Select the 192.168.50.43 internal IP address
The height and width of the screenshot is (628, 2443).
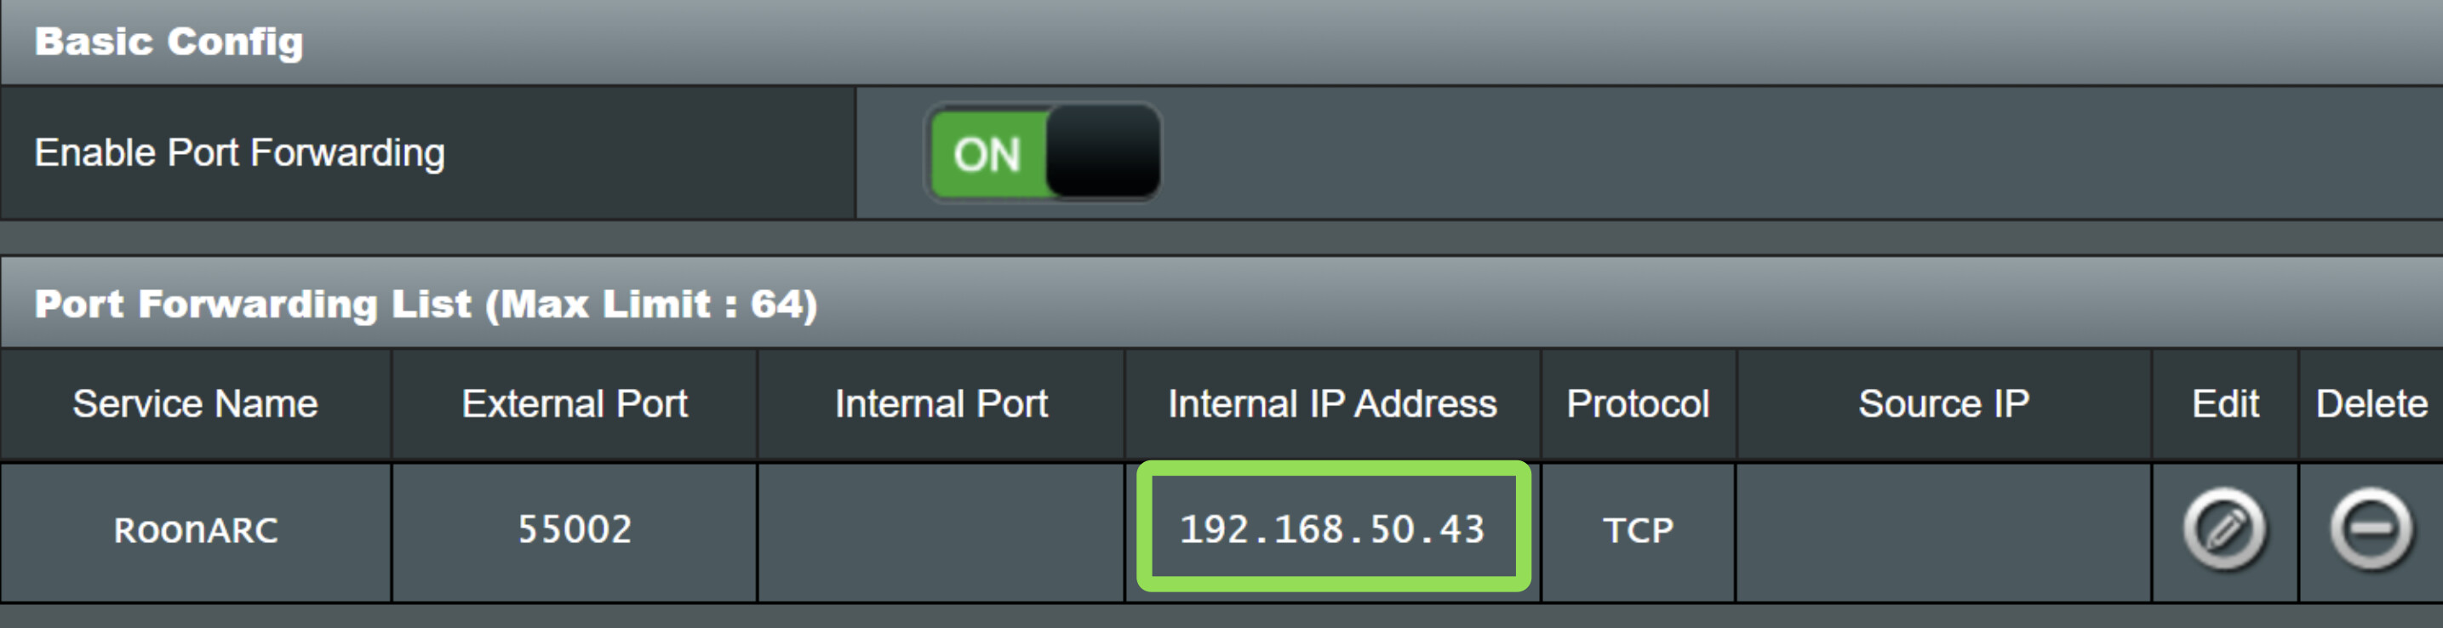[1331, 529]
